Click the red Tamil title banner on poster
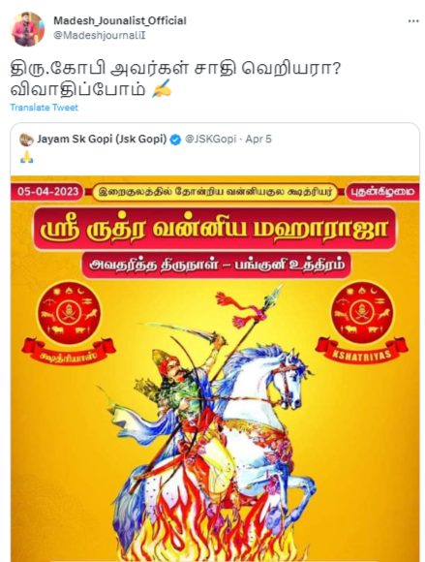The height and width of the screenshot is (562, 425). coord(215,230)
